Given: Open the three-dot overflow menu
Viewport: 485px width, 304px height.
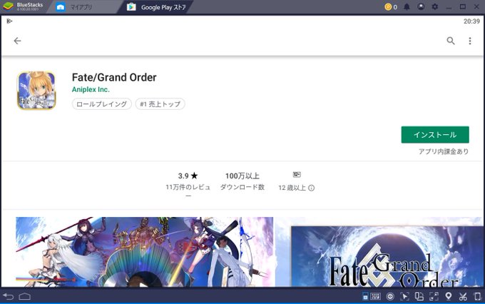Looking at the screenshot, I should coord(470,41).
